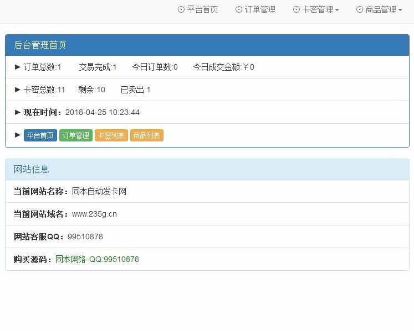Expand the 商品管理 dropdown caret
Image resolution: width=414 pixels, height=331 pixels.
click(400, 10)
